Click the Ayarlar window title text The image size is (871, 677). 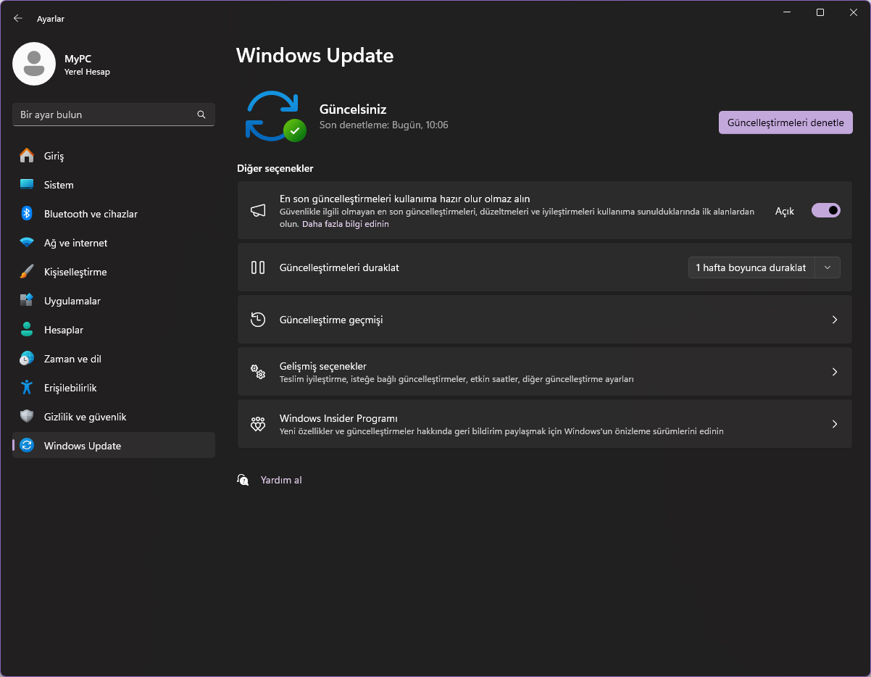tap(51, 18)
